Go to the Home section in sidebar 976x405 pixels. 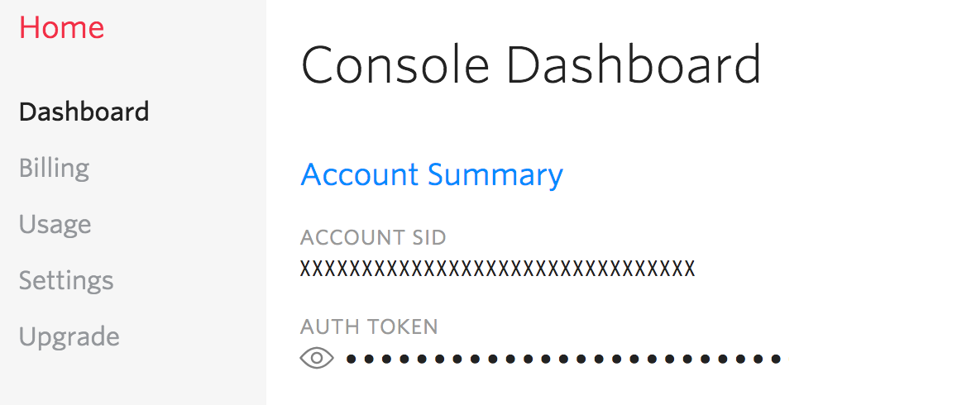pyautogui.click(x=62, y=28)
